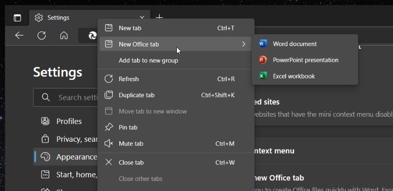Create a new Word document
The height and width of the screenshot is (191, 393).
[305, 44]
